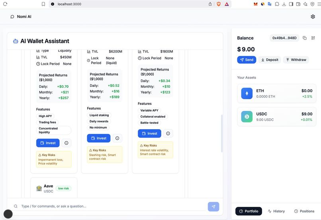
Task: Click the Concentrated liquidity feature tag
Action: [x=54, y=130]
